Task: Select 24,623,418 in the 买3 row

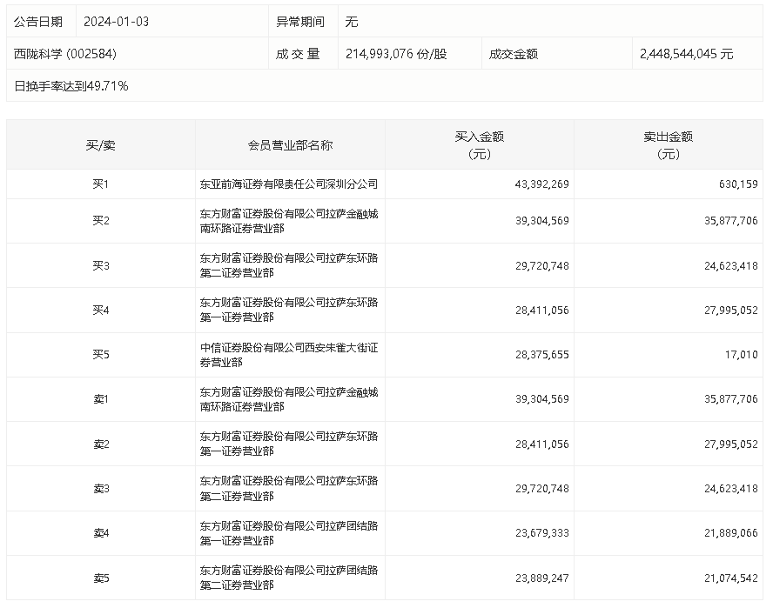Action: point(731,265)
